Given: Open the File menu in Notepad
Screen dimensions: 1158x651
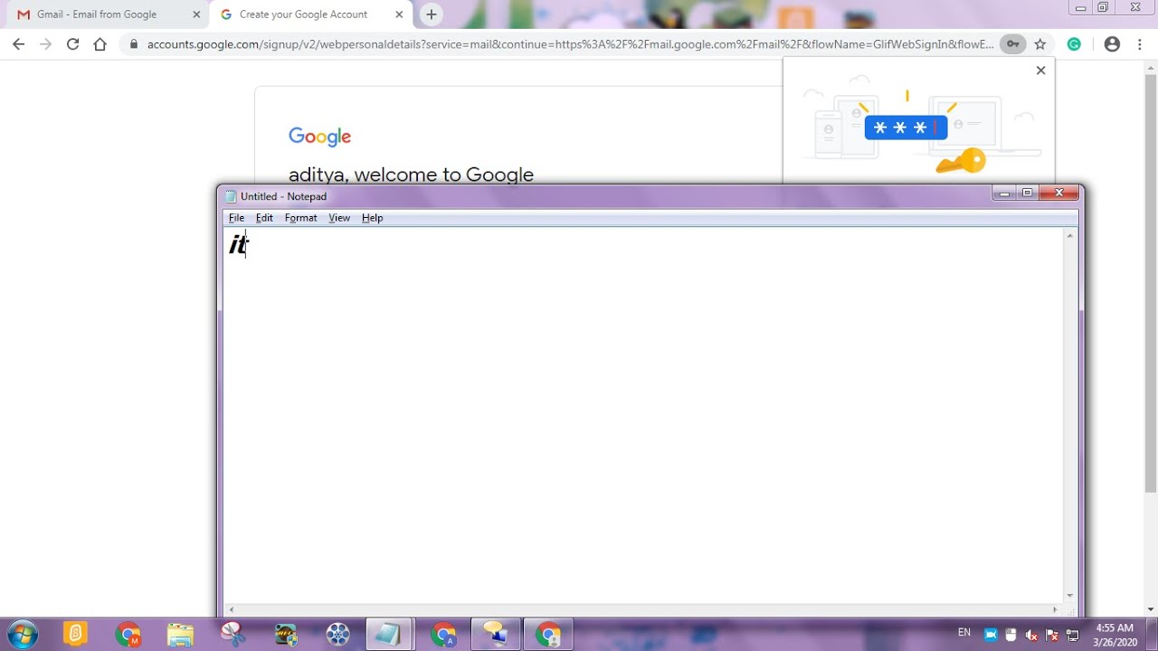Looking at the screenshot, I should (x=236, y=218).
